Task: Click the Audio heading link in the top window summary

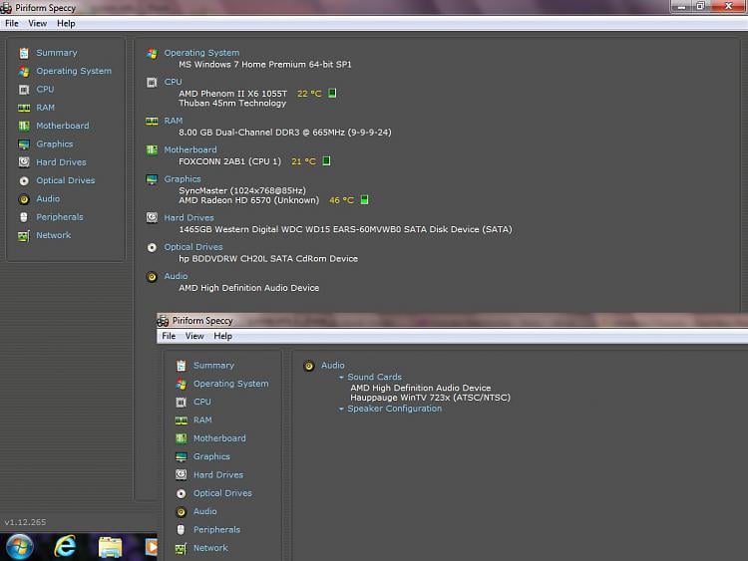Action: coord(176,276)
